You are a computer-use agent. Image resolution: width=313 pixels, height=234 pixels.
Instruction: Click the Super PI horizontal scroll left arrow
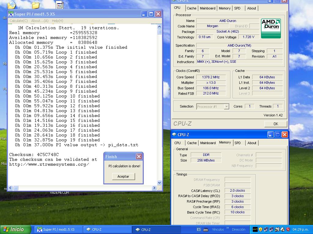[x=10, y=188]
